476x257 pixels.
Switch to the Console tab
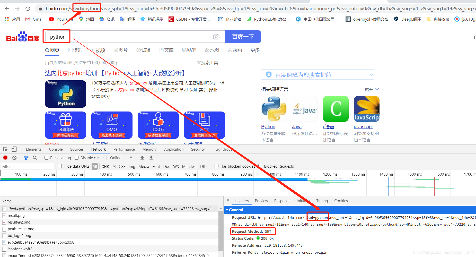pyautogui.click(x=56, y=149)
